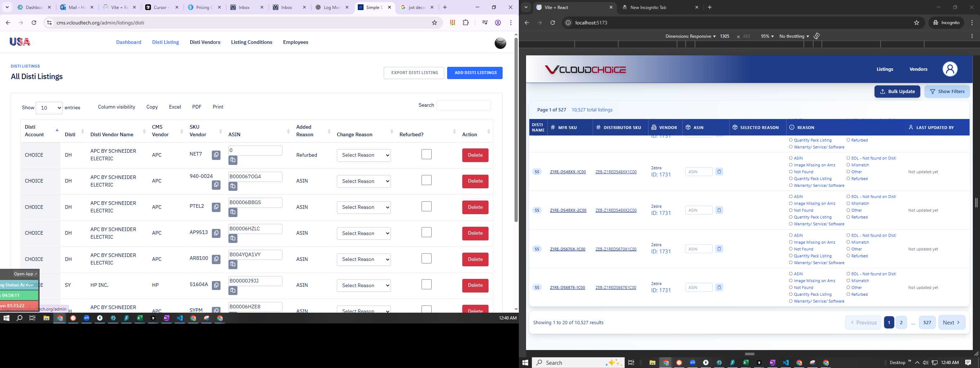Click Export Disti Listing button
Screen dimensions: 980x368
click(x=414, y=73)
